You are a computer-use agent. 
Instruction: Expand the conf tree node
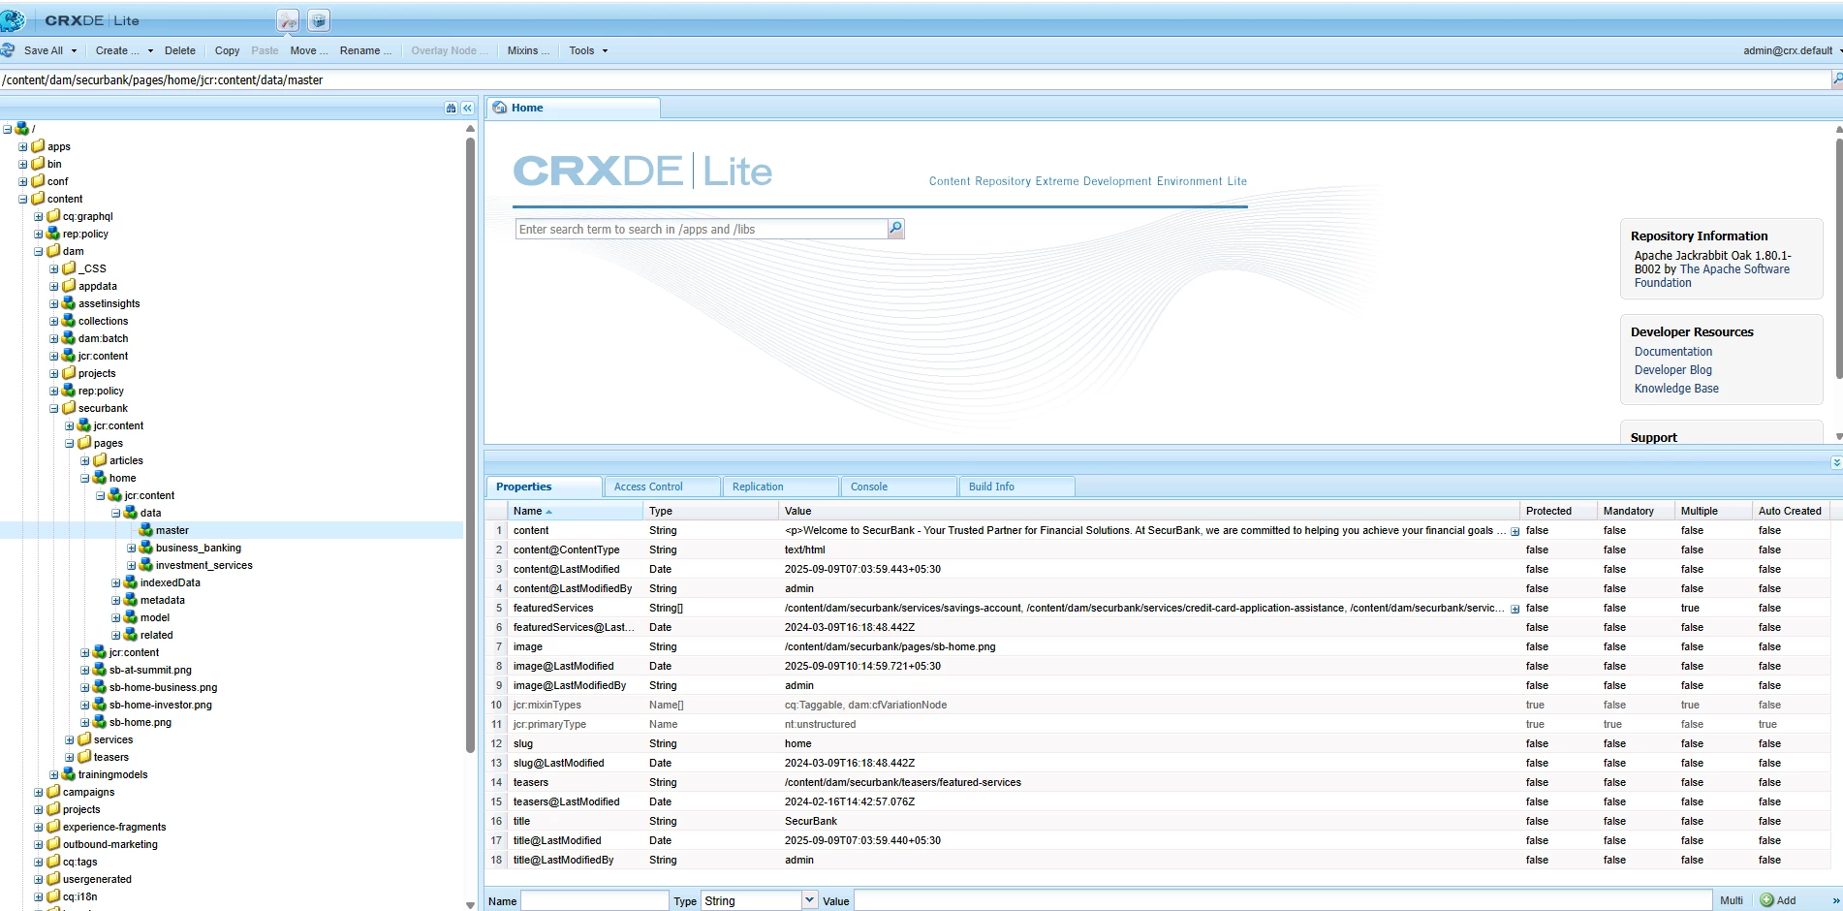click(23, 182)
